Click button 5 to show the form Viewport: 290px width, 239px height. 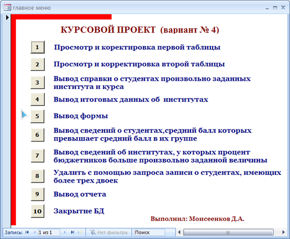point(38,116)
